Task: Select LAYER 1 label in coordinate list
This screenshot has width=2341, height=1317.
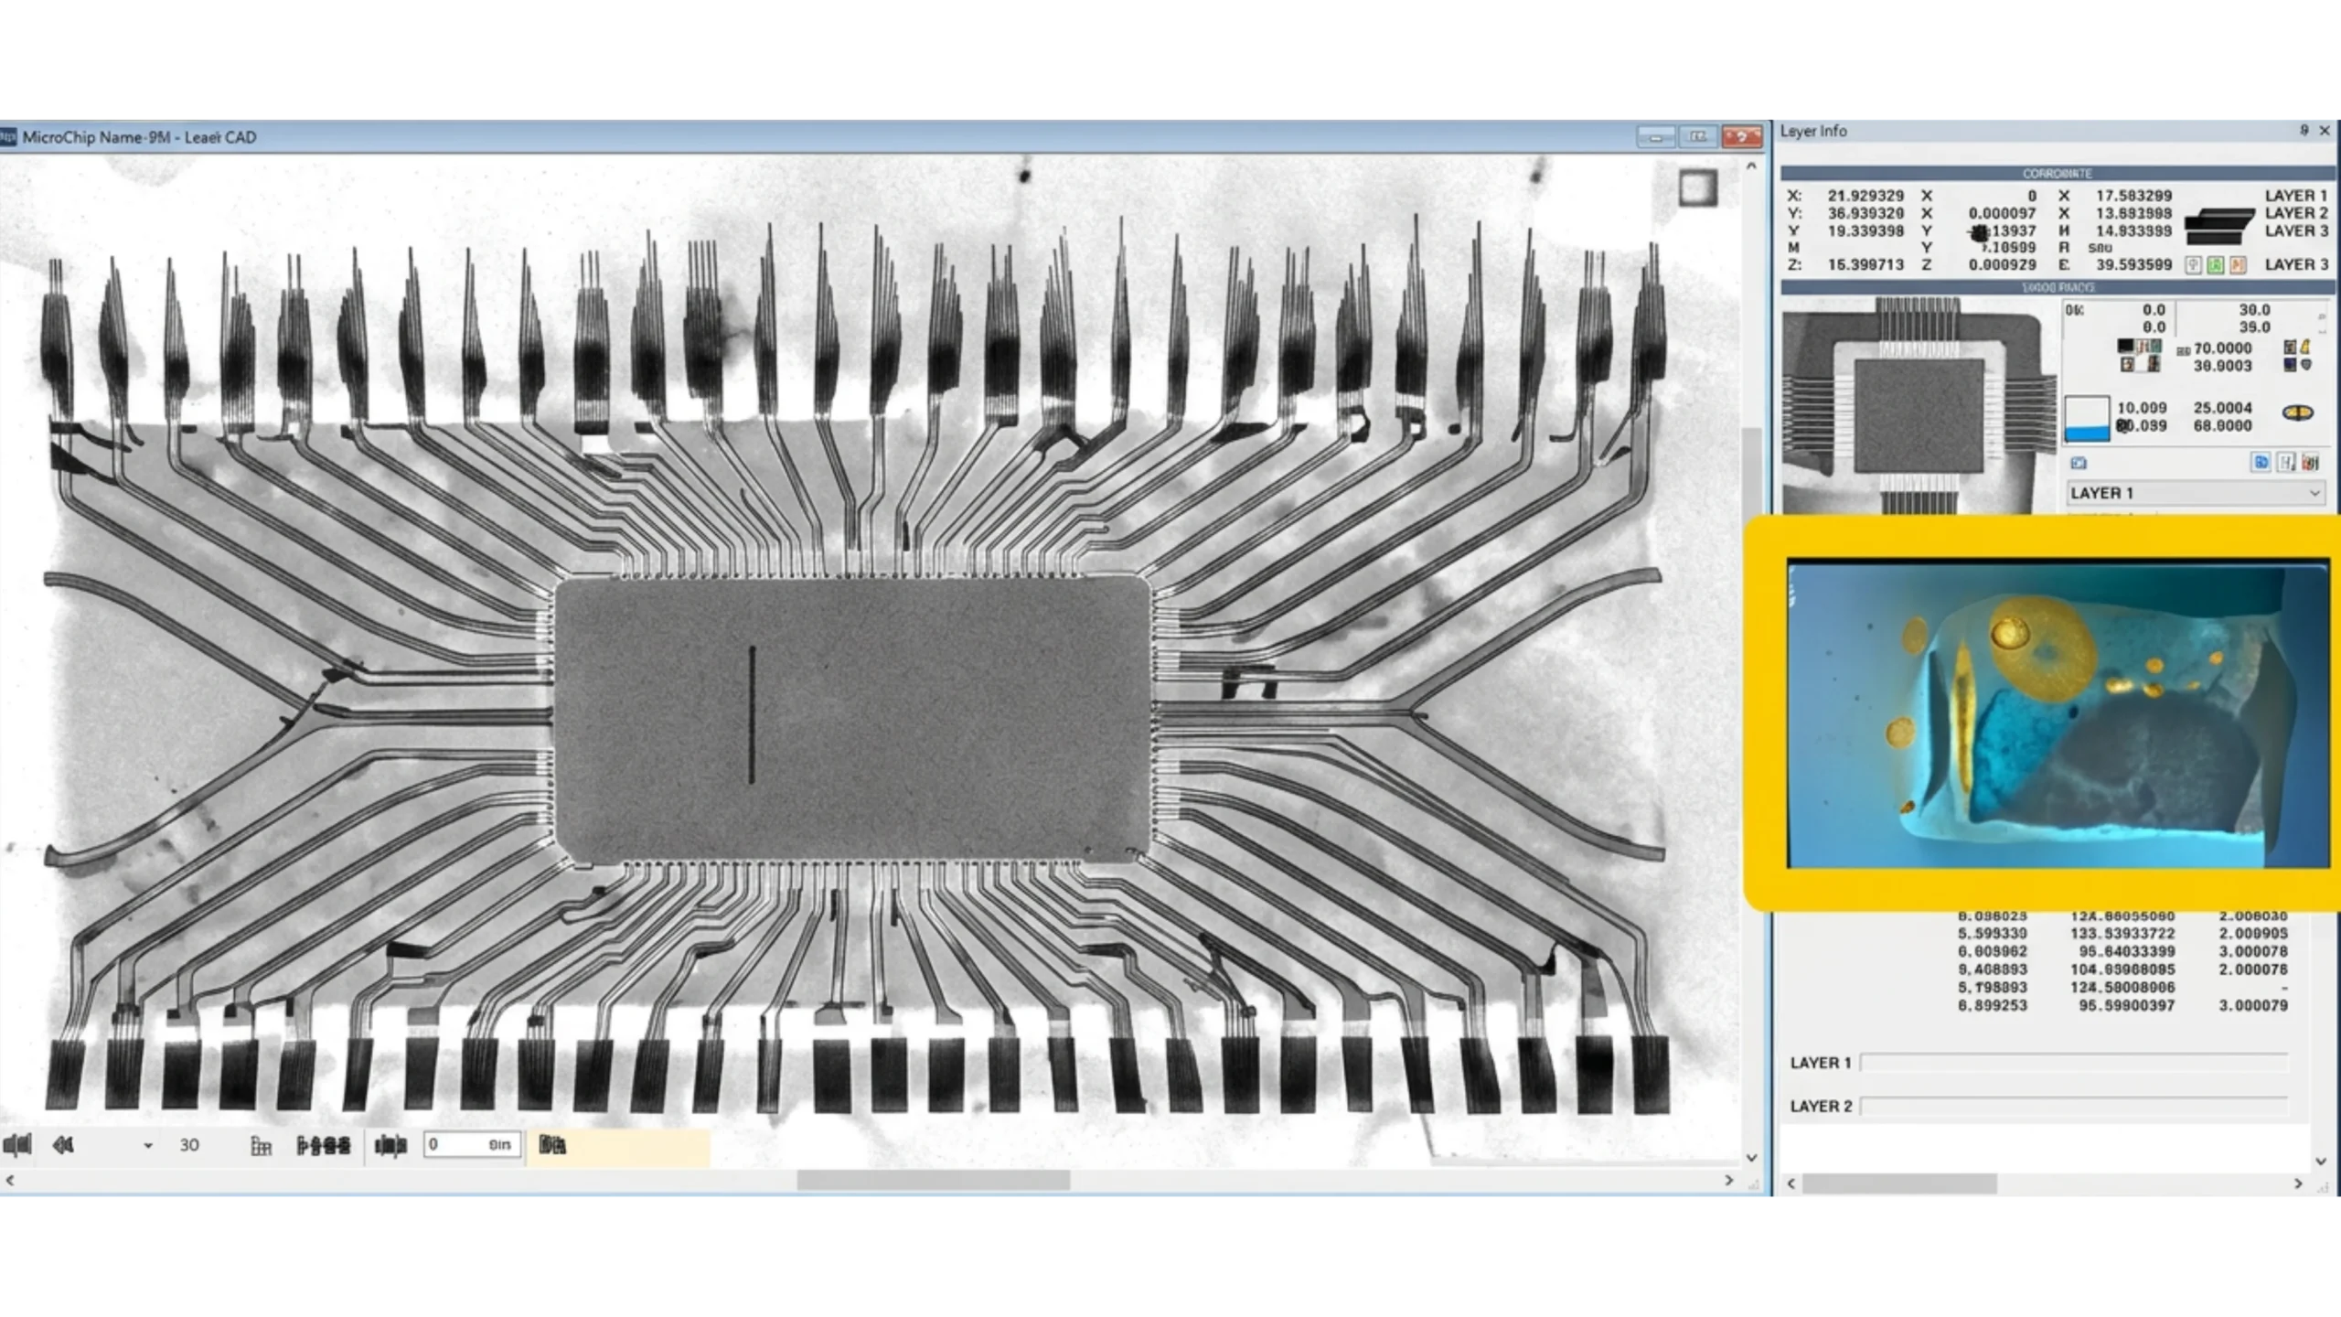Action: pyautogui.click(x=2296, y=196)
